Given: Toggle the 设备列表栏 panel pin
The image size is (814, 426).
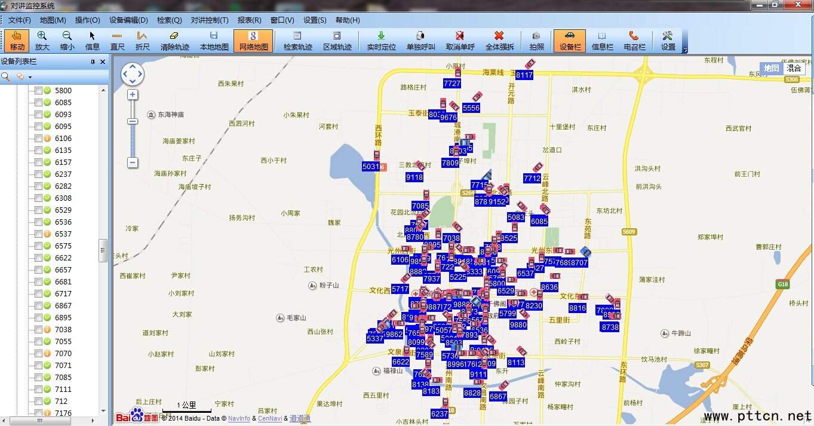Looking at the screenshot, I should click(x=93, y=62).
